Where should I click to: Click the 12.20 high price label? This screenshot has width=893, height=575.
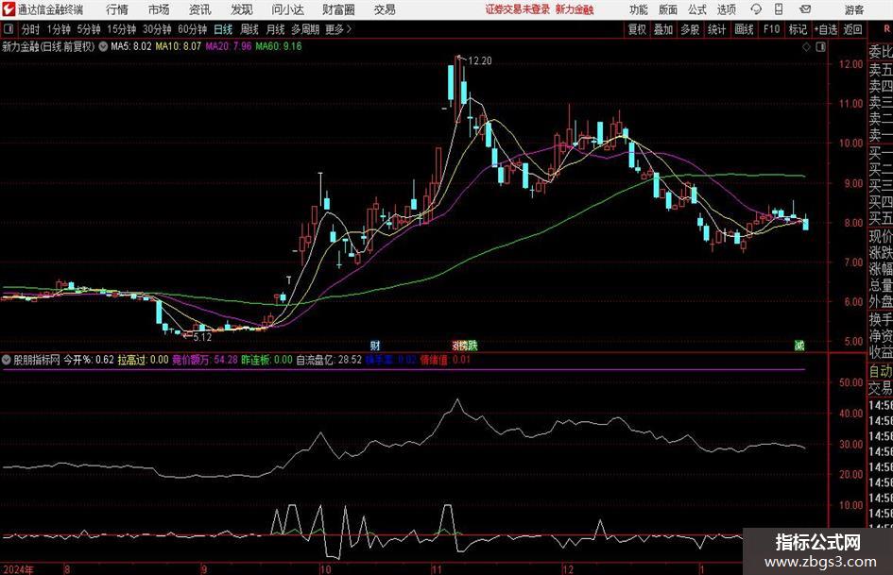[479, 61]
